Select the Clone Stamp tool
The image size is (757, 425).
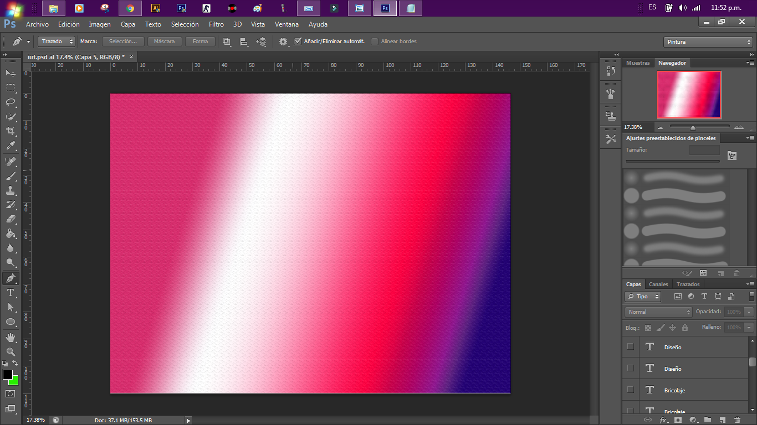coord(11,190)
